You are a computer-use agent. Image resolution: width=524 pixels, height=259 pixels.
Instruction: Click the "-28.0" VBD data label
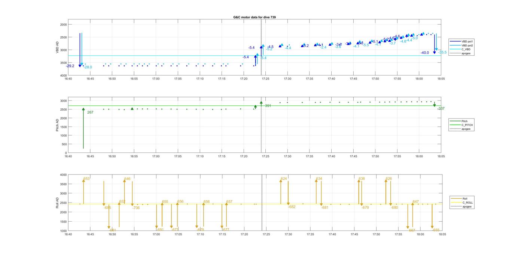click(x=88, y=67)
